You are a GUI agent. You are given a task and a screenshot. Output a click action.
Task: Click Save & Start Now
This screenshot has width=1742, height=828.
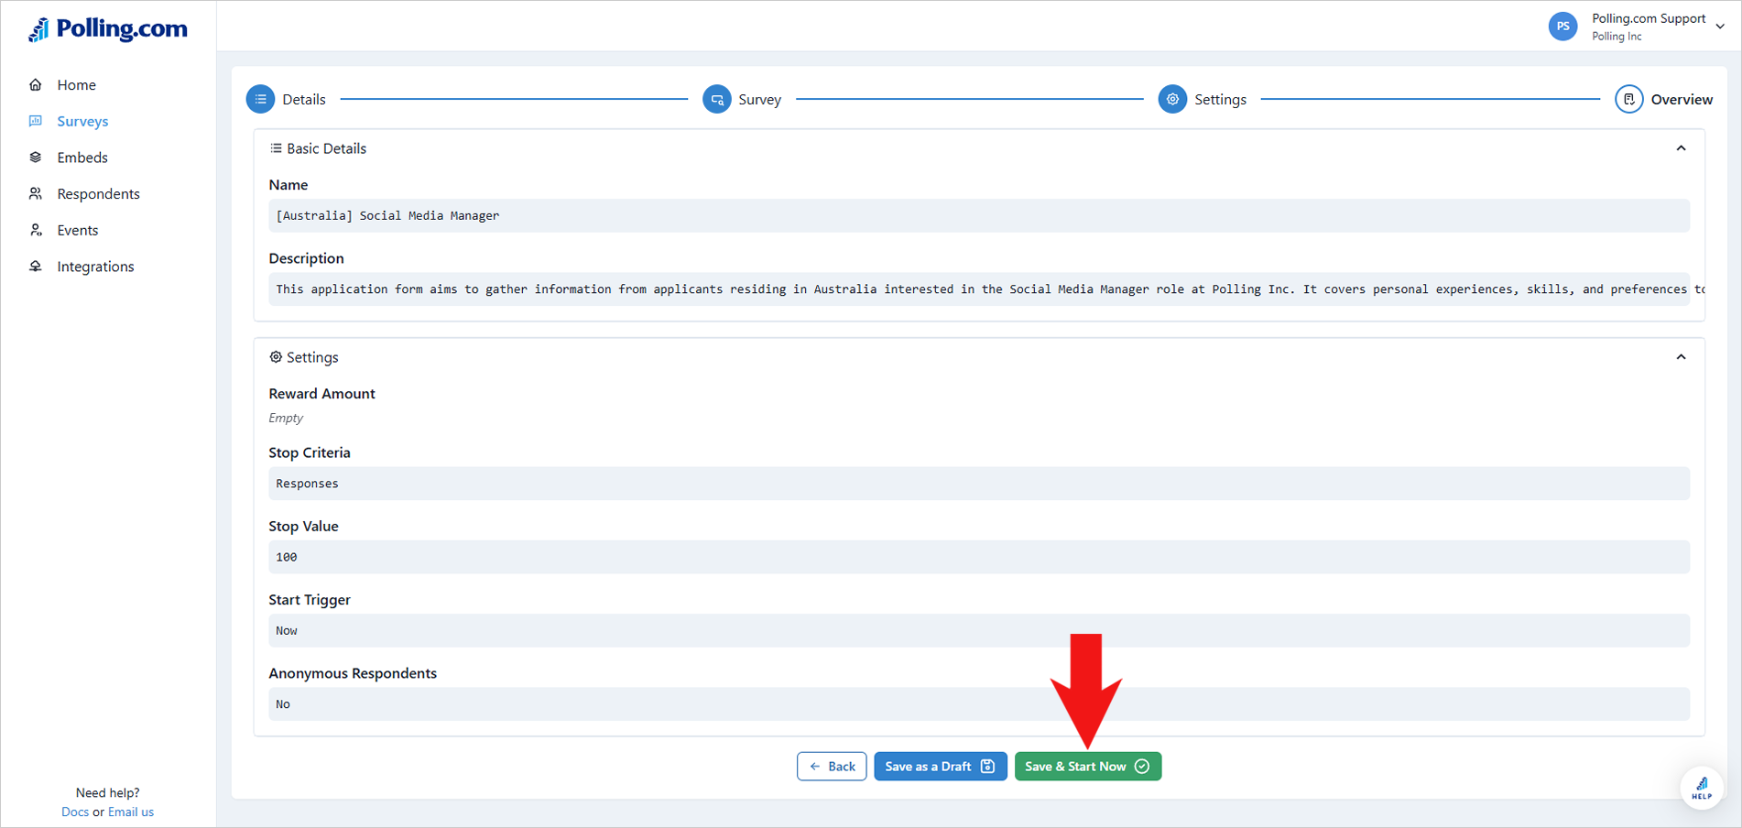tap(1088, 766)
